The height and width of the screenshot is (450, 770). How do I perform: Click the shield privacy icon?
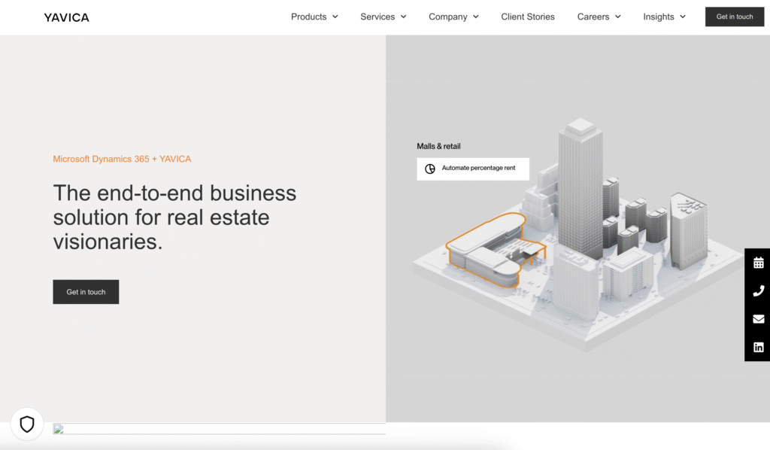pyautogui.click(x=27, y=424)
